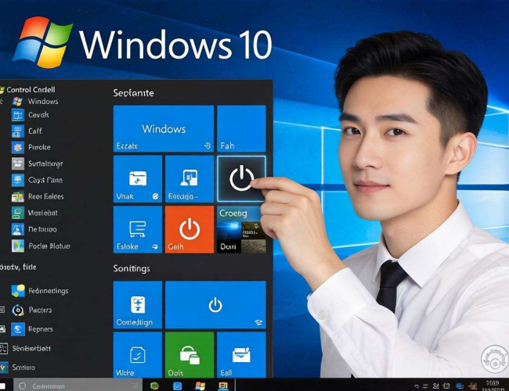
Task: Click the Fednnettings icon
Action: 18,291
